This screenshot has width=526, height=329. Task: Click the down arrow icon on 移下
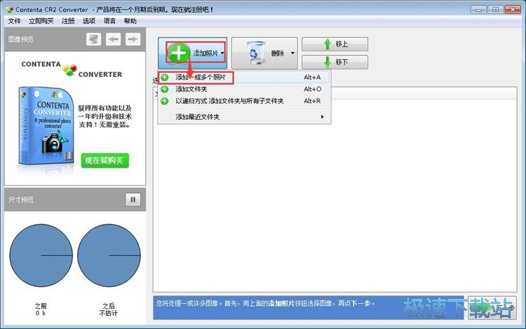[328, 62]
